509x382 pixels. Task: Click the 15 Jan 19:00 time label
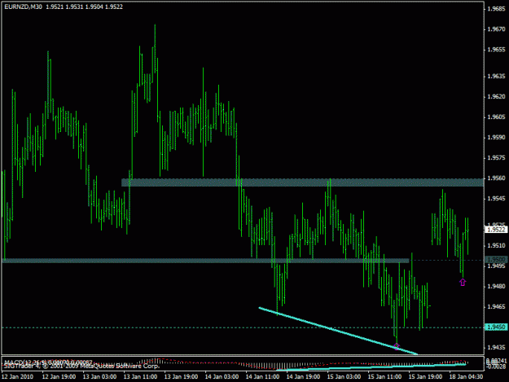coord(425,376)
